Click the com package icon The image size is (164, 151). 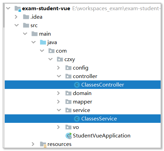(52, 51)
